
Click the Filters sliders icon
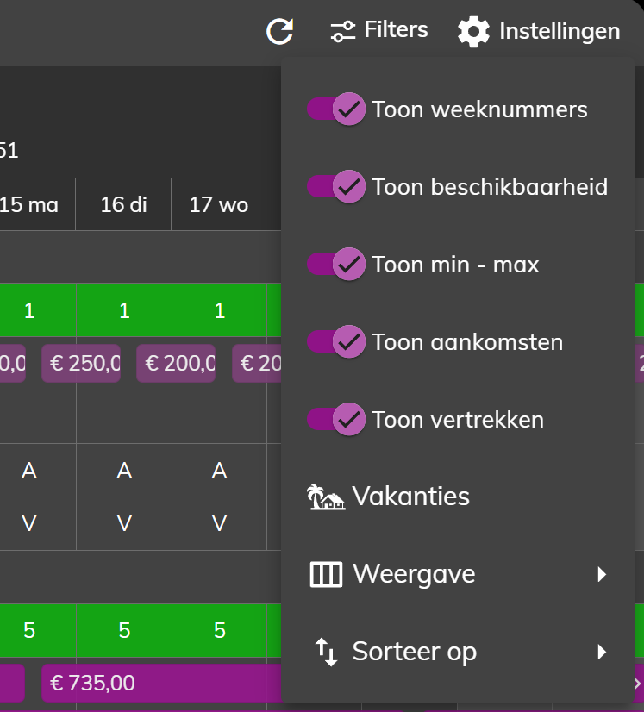(x=343, y=31)
